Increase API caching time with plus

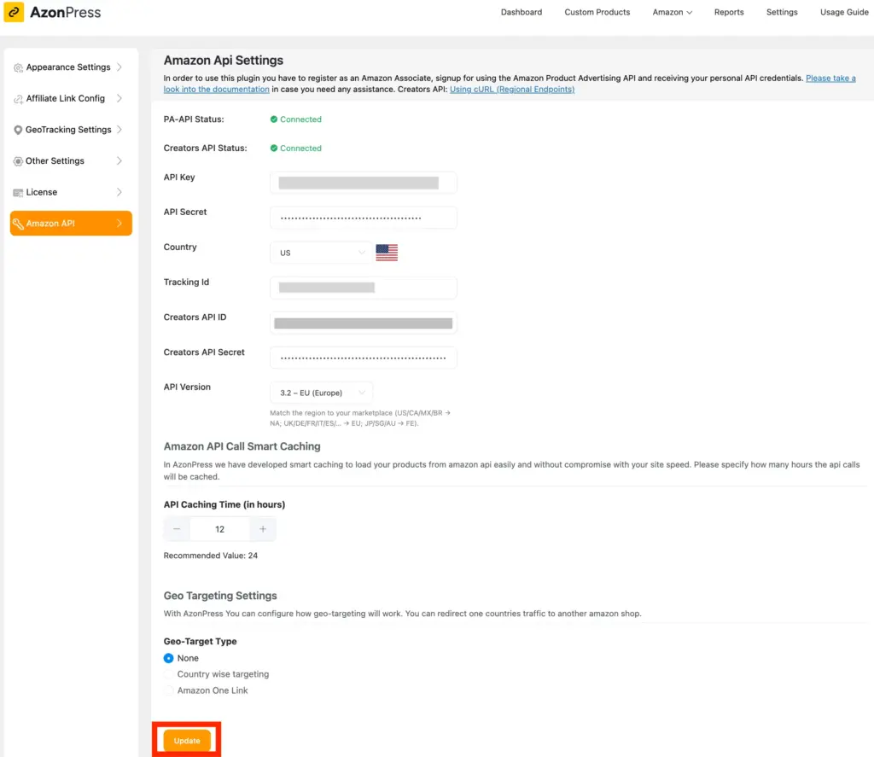point(263,529)
